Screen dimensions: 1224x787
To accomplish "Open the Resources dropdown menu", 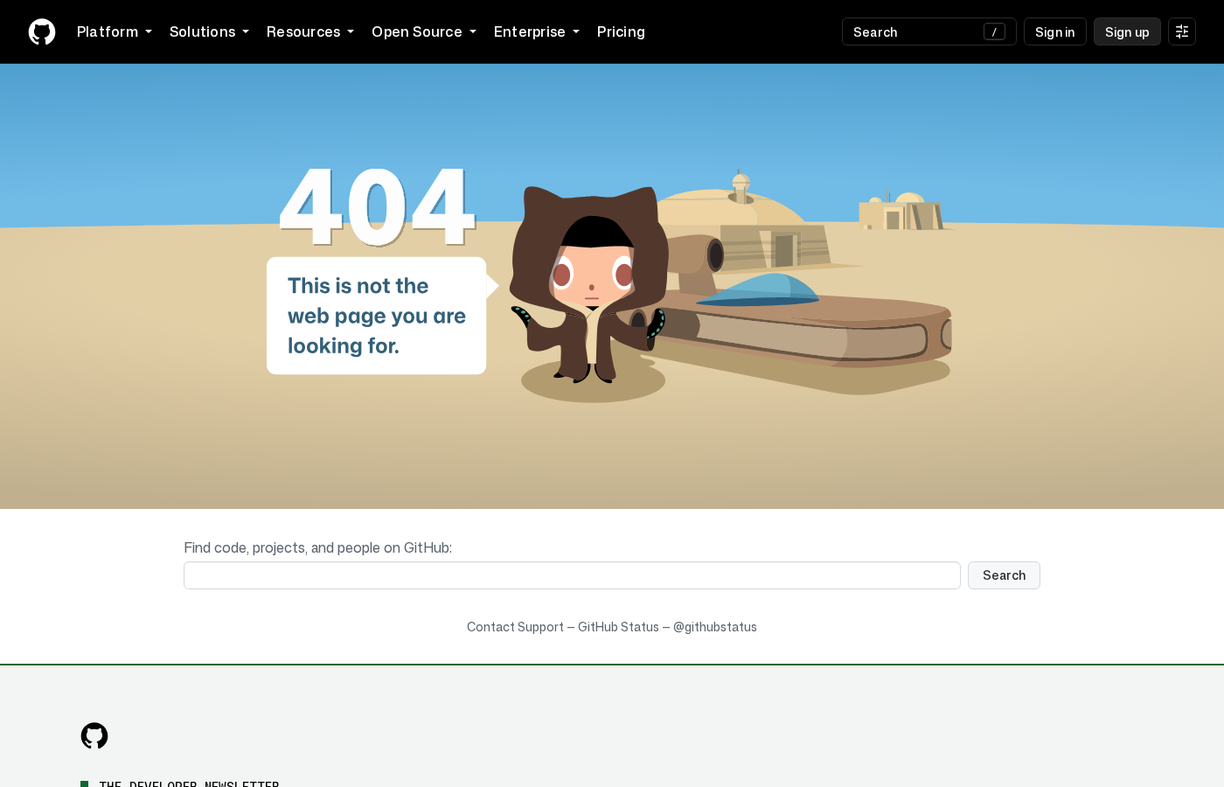I will click(310, 31).
